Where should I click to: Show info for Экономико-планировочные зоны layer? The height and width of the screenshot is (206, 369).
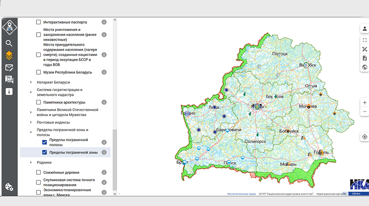point(104,192)
